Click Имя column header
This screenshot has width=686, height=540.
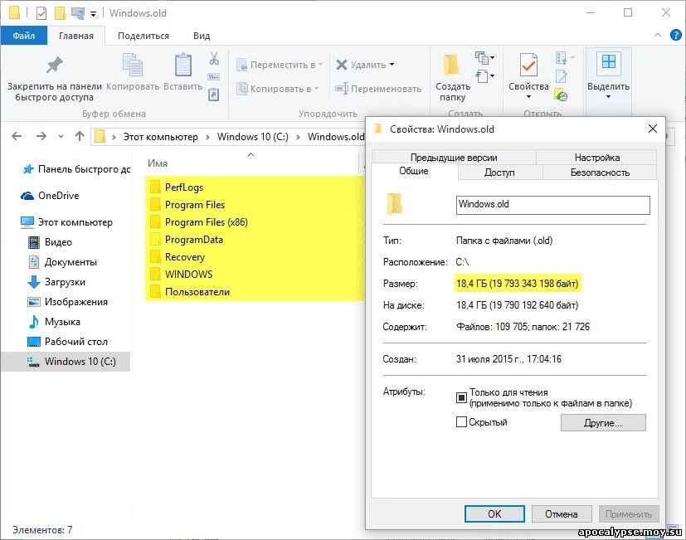[158, 163]
